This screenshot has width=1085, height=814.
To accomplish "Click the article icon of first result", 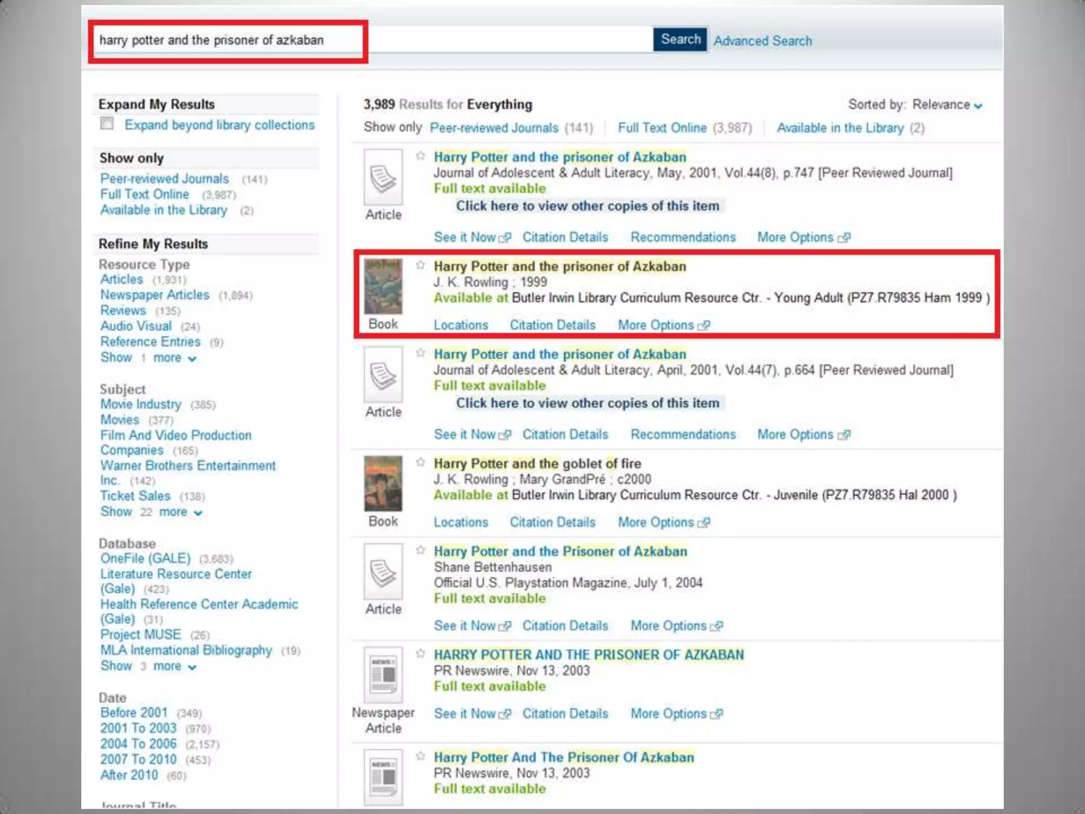I will pos(383,178).
